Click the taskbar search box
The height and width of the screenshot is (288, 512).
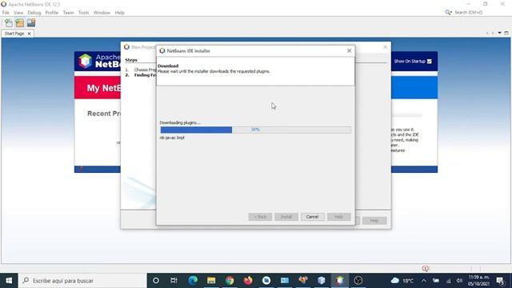pyautogui.click(x=82, y=281)
